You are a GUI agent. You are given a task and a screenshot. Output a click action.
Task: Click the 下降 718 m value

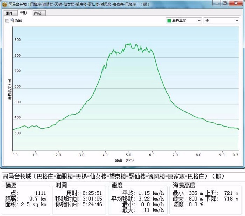coord(231,199)
